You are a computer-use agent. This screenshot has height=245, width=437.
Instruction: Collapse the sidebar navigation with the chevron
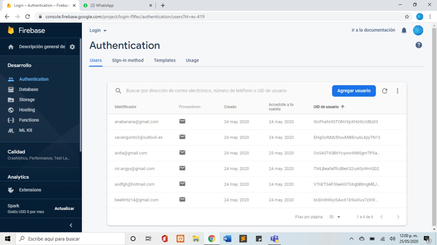(x=71, y=225)
